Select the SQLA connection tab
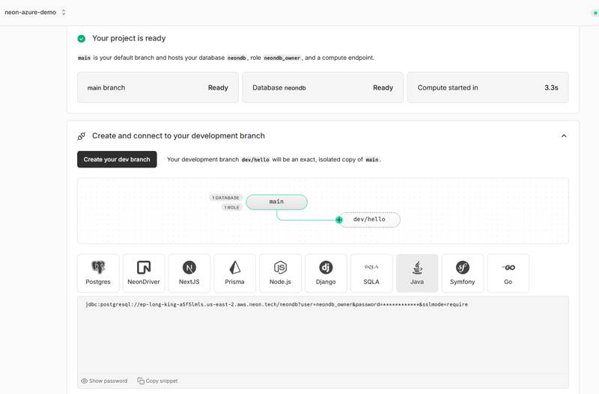This screenshot has width=599, height=394. [371, 274]
